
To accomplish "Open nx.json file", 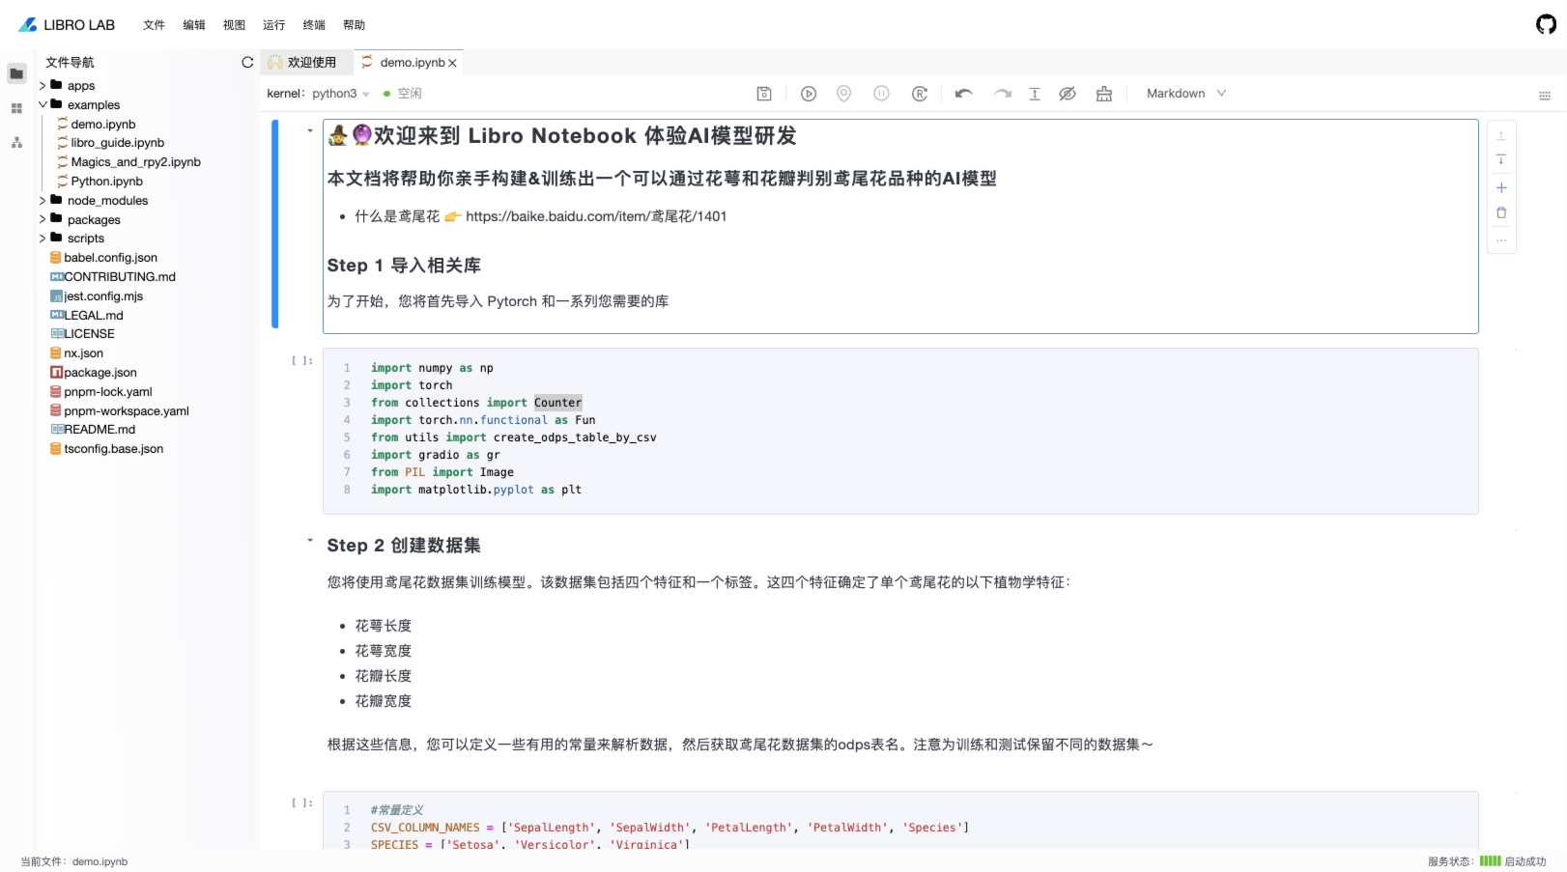I will pyautogui.click(x=83, y=353).
